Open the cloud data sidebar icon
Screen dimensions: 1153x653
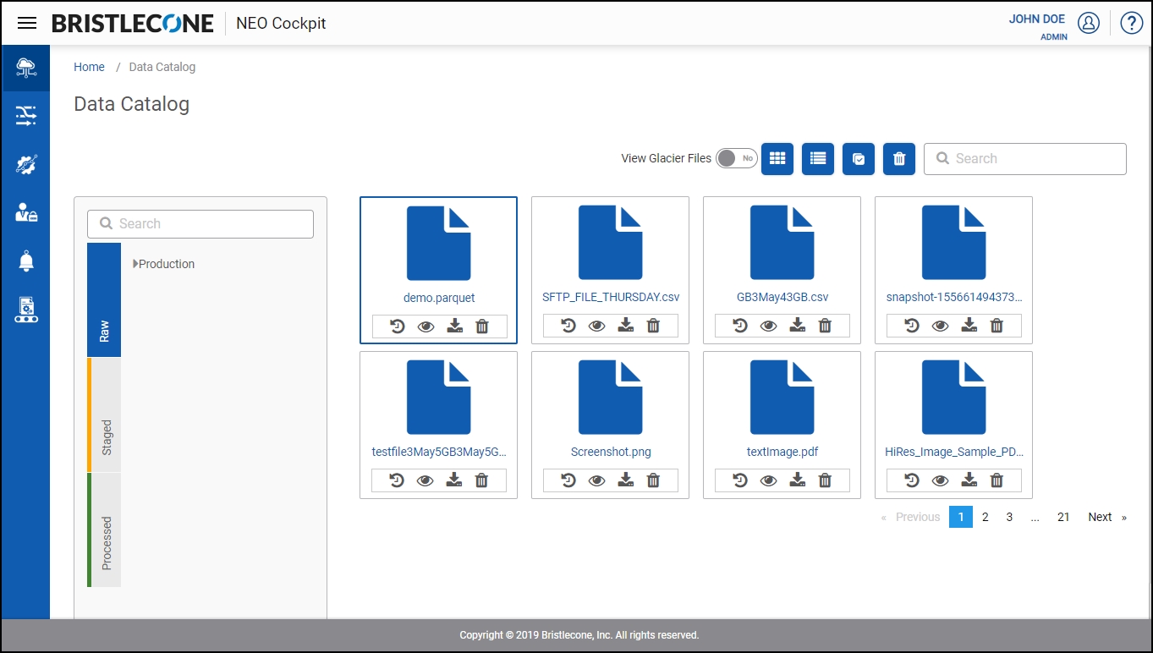26,69
